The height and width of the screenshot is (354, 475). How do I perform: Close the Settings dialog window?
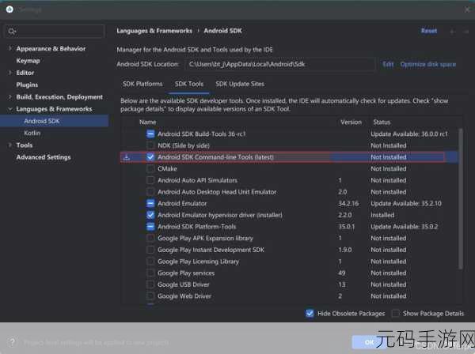click(467, 9)
